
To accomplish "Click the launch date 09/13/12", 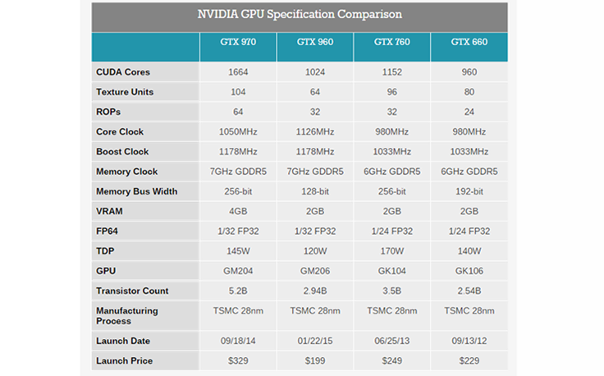I will (469, 341).
